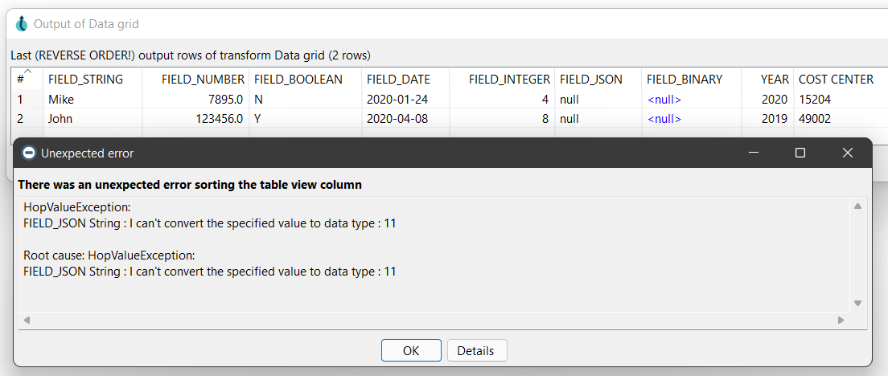
Task: Open the Details button in error dialog
Action: click(x=477, y=350)
